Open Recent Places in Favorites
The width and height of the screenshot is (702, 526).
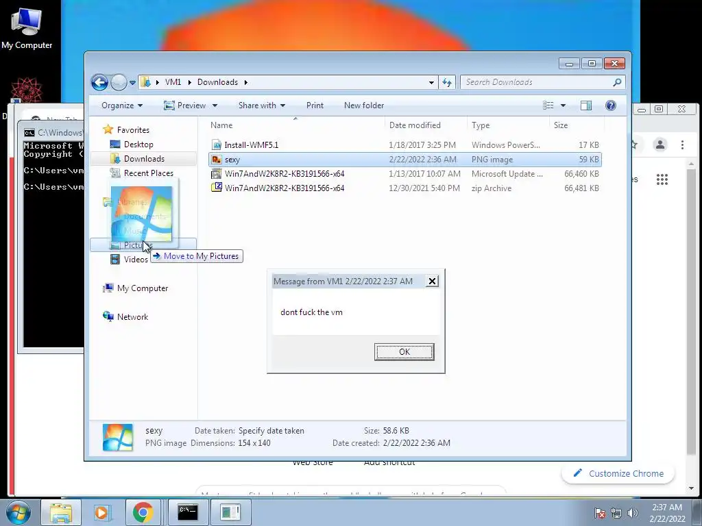[148, 173]
